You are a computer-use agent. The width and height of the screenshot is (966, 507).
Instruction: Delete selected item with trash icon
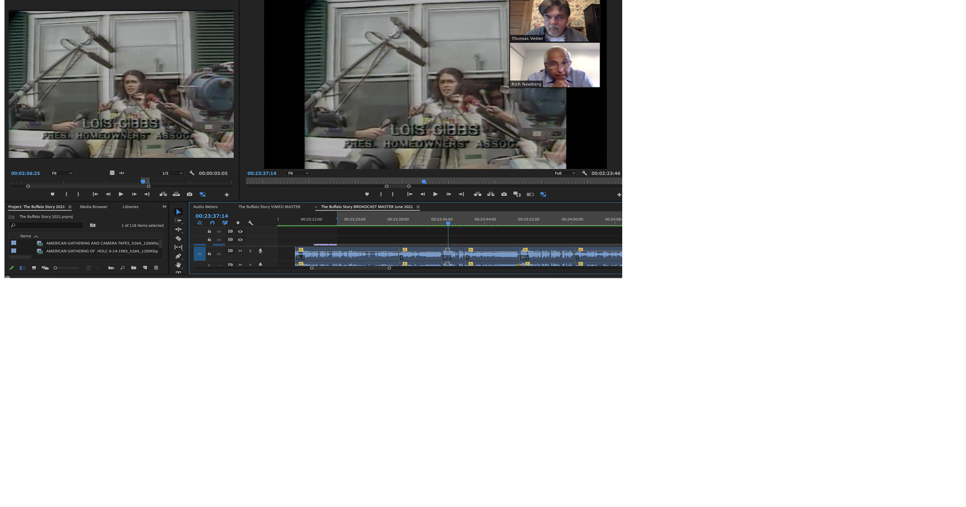[x=156, y=268]
